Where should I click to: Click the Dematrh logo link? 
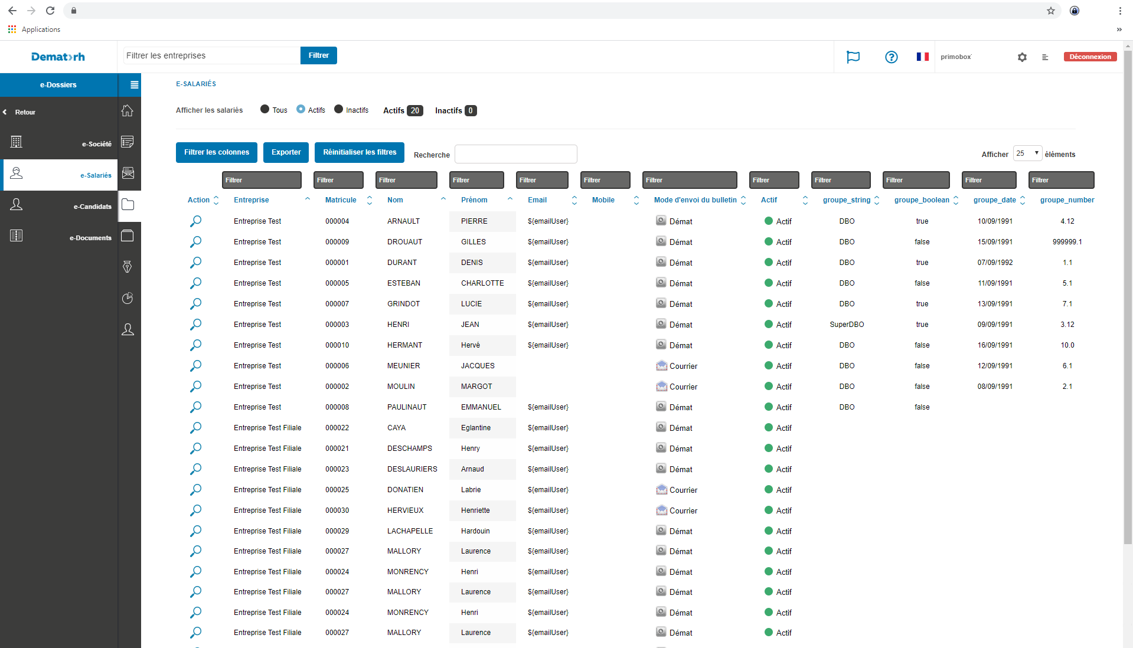coord(58,57)
